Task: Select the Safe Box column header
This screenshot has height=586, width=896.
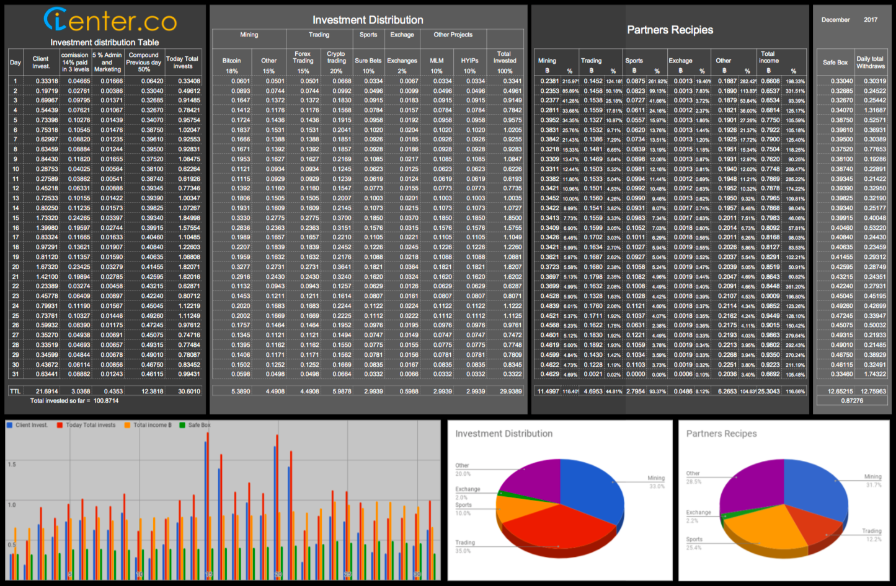Action: (x=835, y=63)
